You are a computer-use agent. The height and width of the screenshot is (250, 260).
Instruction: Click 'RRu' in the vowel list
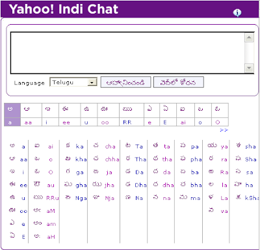53,198
